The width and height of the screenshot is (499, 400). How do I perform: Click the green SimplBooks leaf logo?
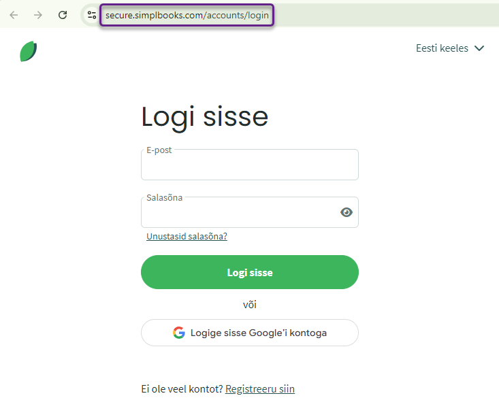pos(29,51)
